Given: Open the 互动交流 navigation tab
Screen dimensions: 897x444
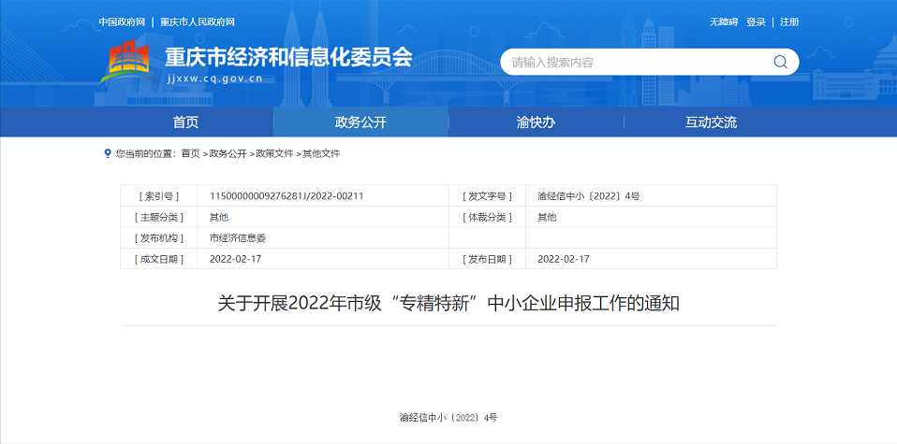Looking at the screenshot, I should [x=711, y=122].
